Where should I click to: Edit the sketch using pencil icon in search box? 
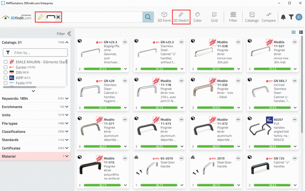(x=40, y=17)
